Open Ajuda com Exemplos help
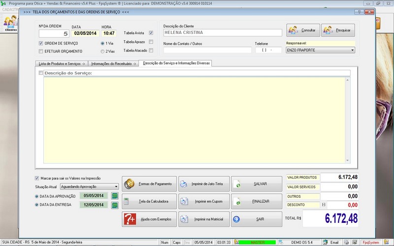 tap(149, 219)
